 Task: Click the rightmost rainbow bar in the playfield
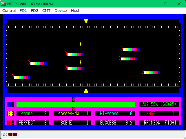pyautogui.click(x=152, y=73)
